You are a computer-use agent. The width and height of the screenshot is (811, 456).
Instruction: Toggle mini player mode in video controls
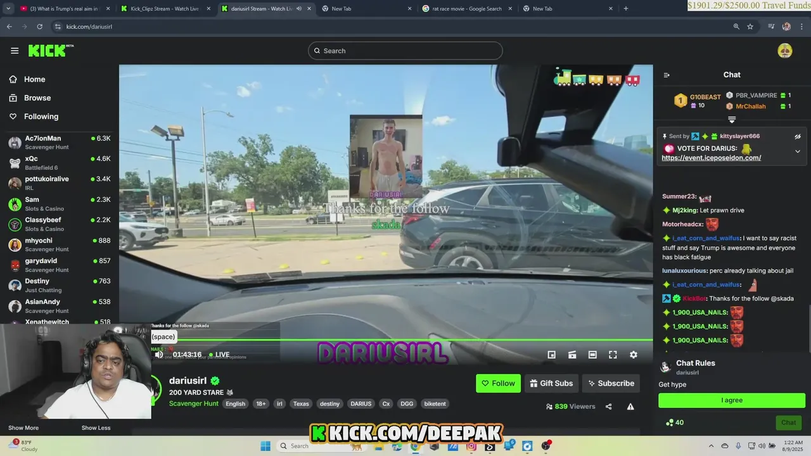pos(551,355)
